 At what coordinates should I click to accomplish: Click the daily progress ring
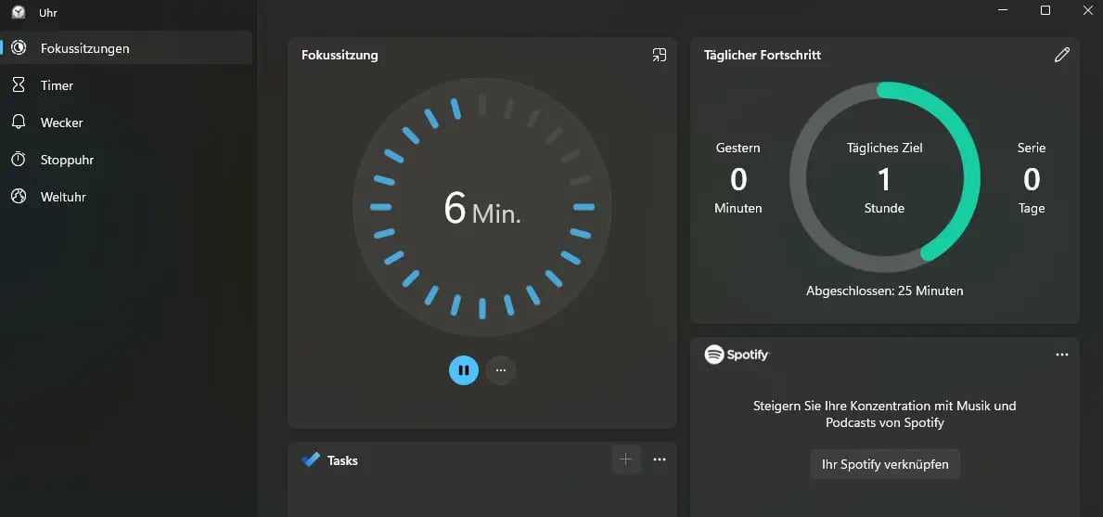885,177
